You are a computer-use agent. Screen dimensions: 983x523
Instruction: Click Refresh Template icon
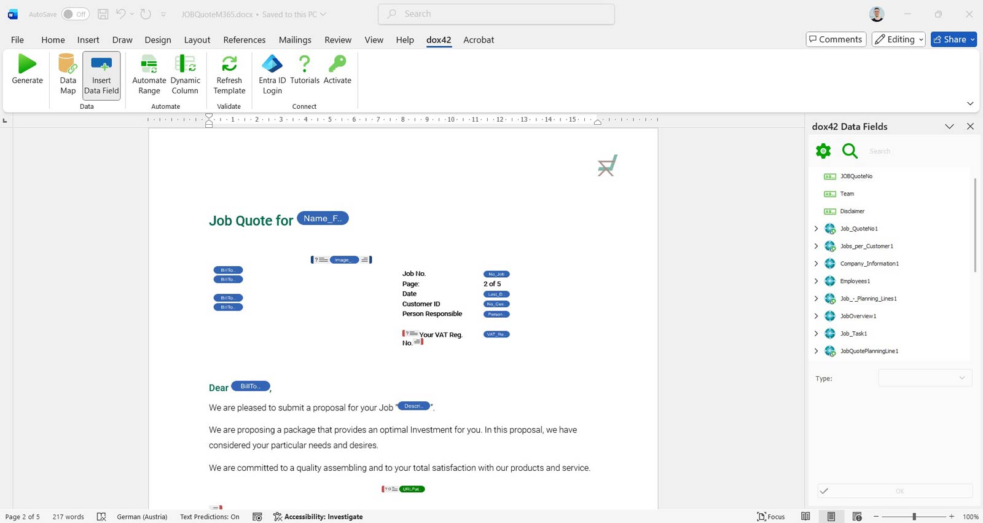(229, 64)
